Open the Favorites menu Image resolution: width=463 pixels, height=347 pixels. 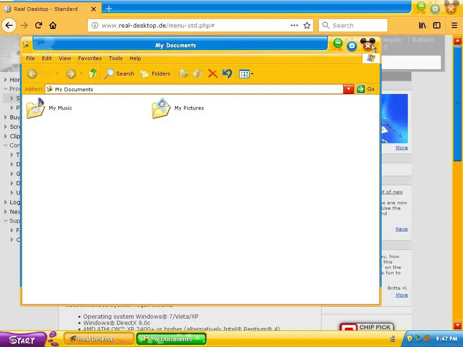point(90,58)
